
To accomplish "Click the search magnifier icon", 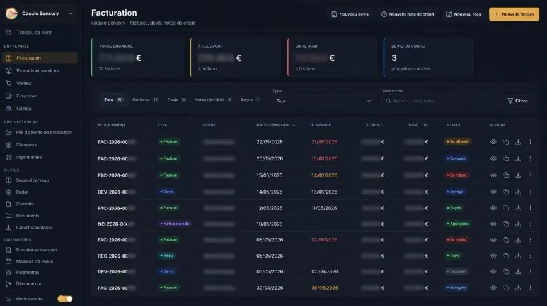I will point(388,101).
